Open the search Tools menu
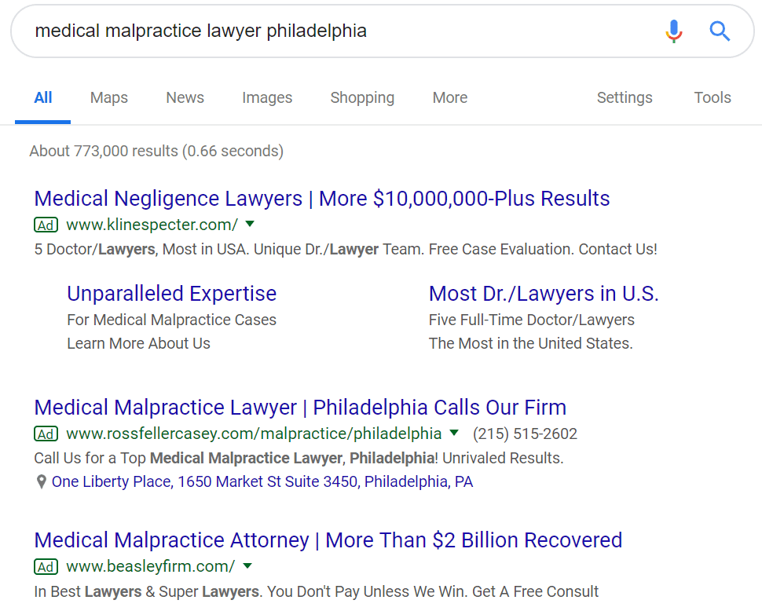Image resolution: width=762 pixels, height=611 pixels. pos(713,97)
